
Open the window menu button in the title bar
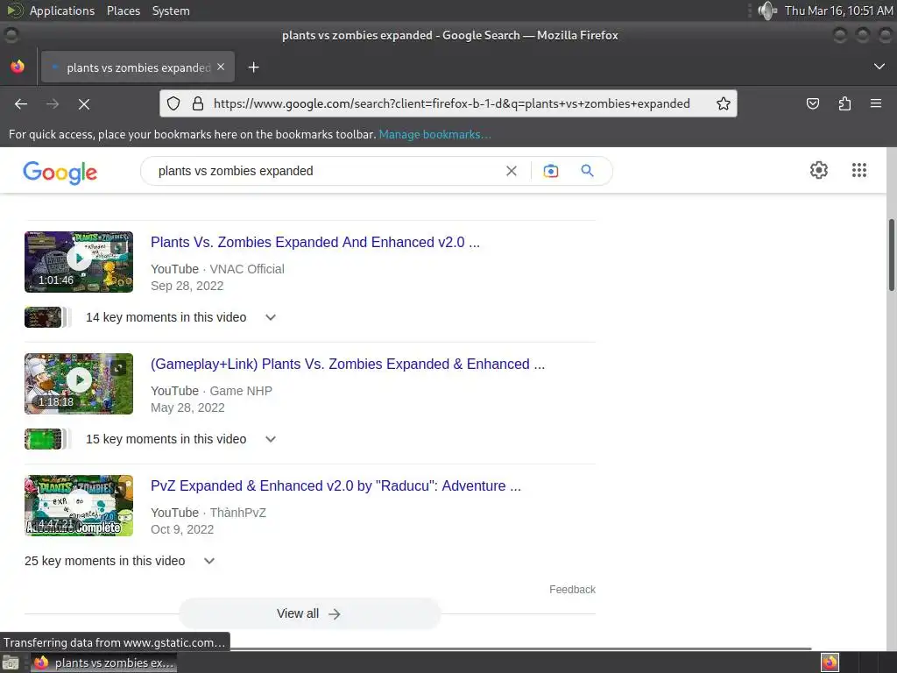coord(11,35)
